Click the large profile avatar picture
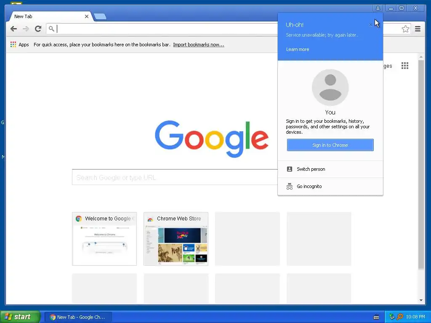 pos(330,87)
